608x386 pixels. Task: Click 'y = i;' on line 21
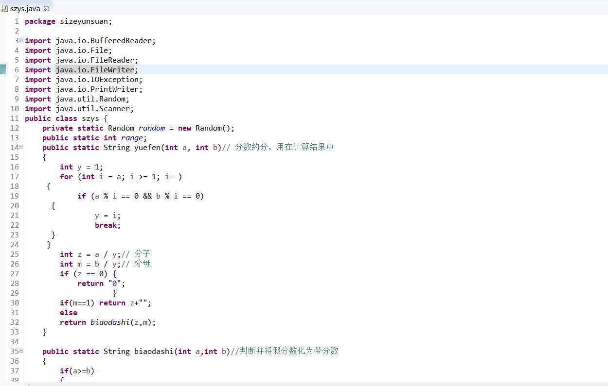pos(108,216)
